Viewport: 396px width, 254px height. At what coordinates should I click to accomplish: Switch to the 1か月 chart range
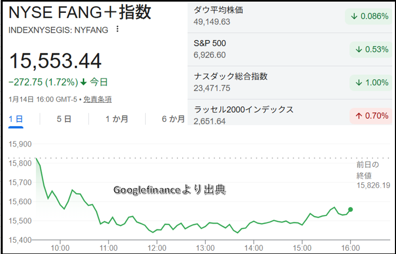pos(116,119)
